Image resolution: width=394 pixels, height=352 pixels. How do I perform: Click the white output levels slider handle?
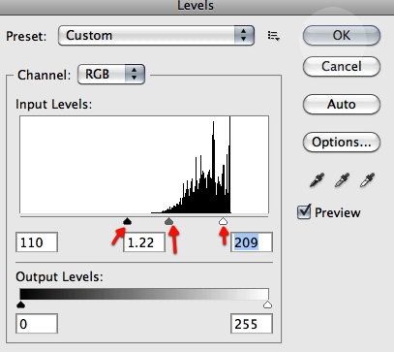click(x=267, y=304)
